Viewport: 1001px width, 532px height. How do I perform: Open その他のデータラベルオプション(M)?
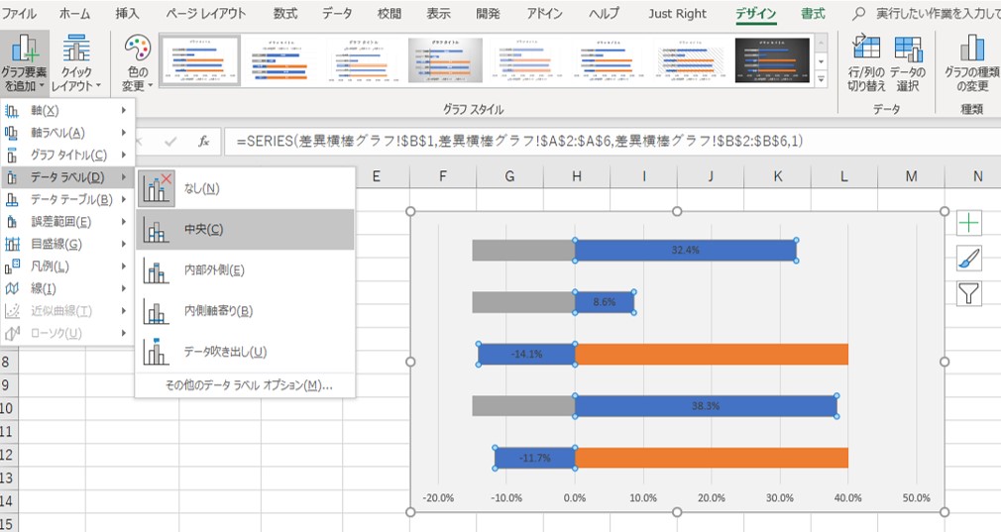pyautogui.click(x=249, y=385)
